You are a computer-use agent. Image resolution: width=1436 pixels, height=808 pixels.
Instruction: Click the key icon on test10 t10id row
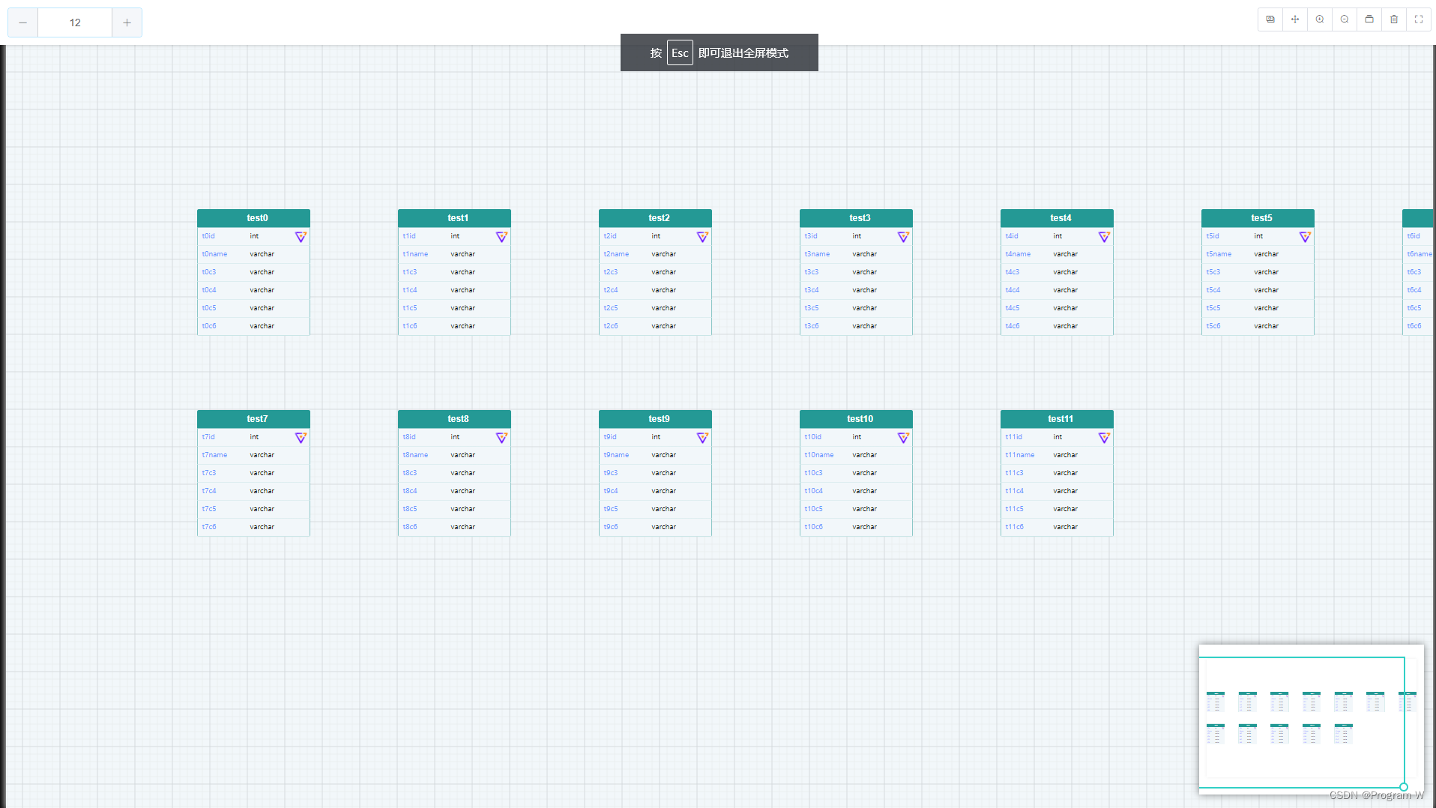pos(903,438)
